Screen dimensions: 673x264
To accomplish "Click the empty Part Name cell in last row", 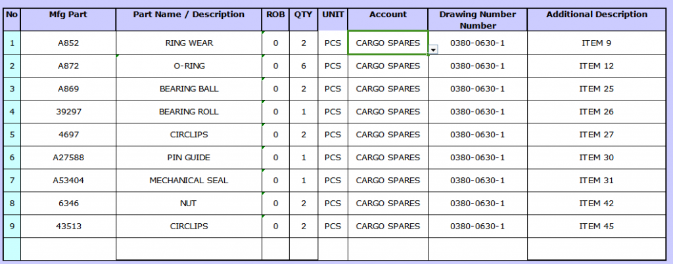I will click(x=189, y=249).
